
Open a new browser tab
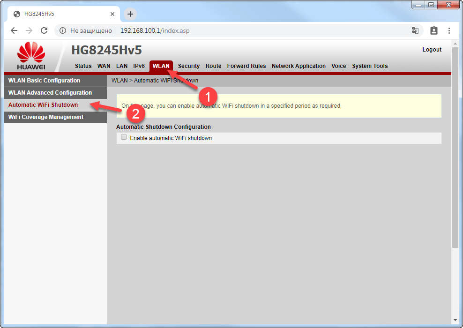[130, 14]
